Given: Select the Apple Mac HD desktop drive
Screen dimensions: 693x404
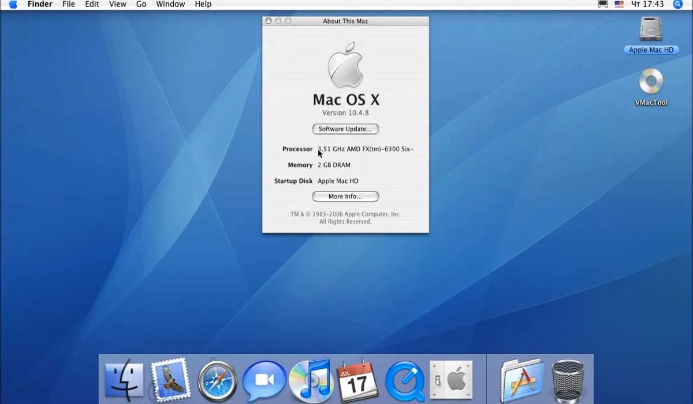Looking at the screenshot, I should (651, 35).
